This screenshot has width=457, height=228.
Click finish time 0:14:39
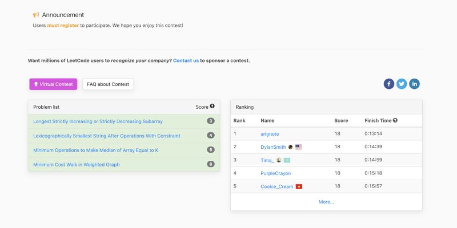point(374,146)
